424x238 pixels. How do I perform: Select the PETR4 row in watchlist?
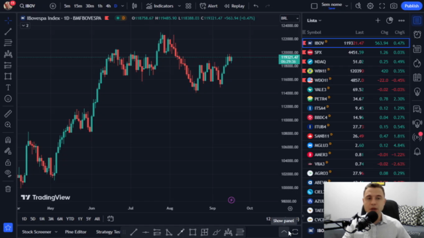(x=356, y=99)
